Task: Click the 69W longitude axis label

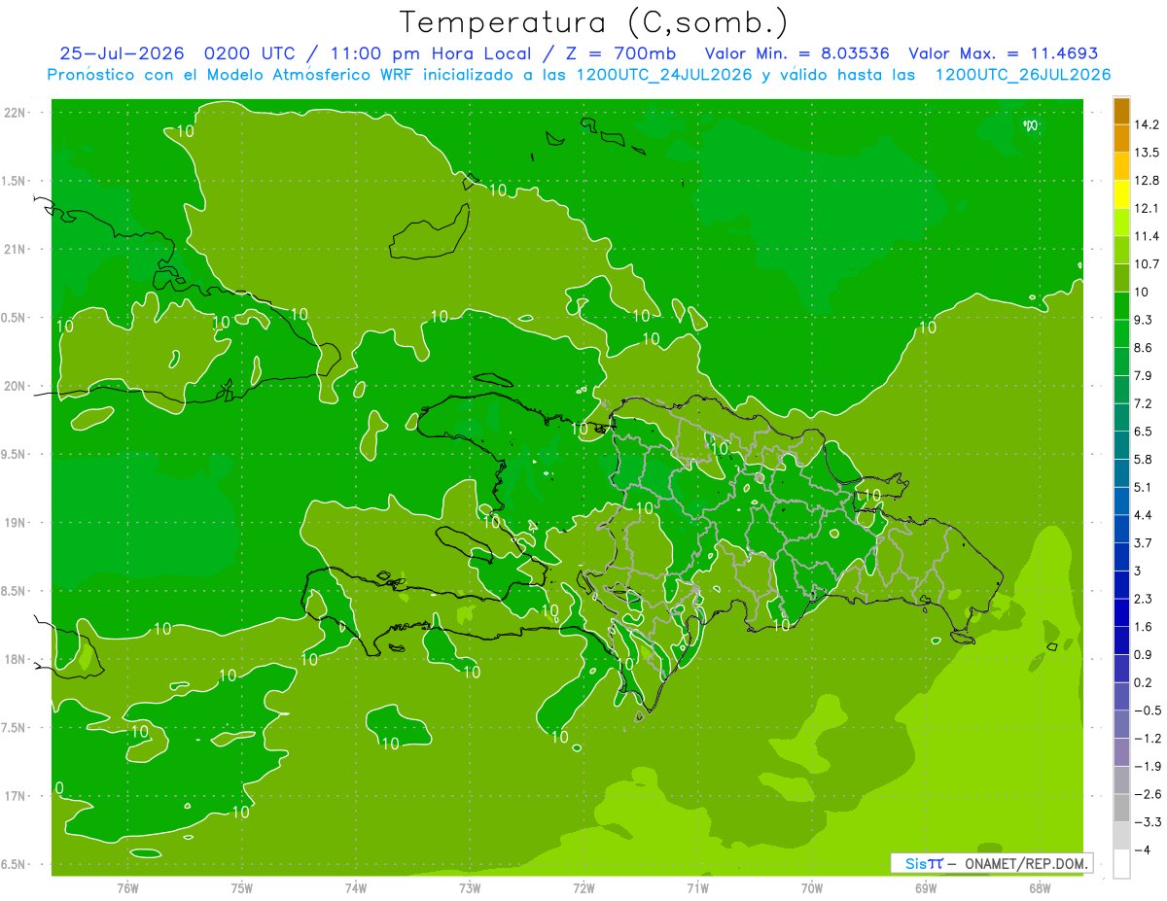Action: pyautogui.click(x=926, y=888)
